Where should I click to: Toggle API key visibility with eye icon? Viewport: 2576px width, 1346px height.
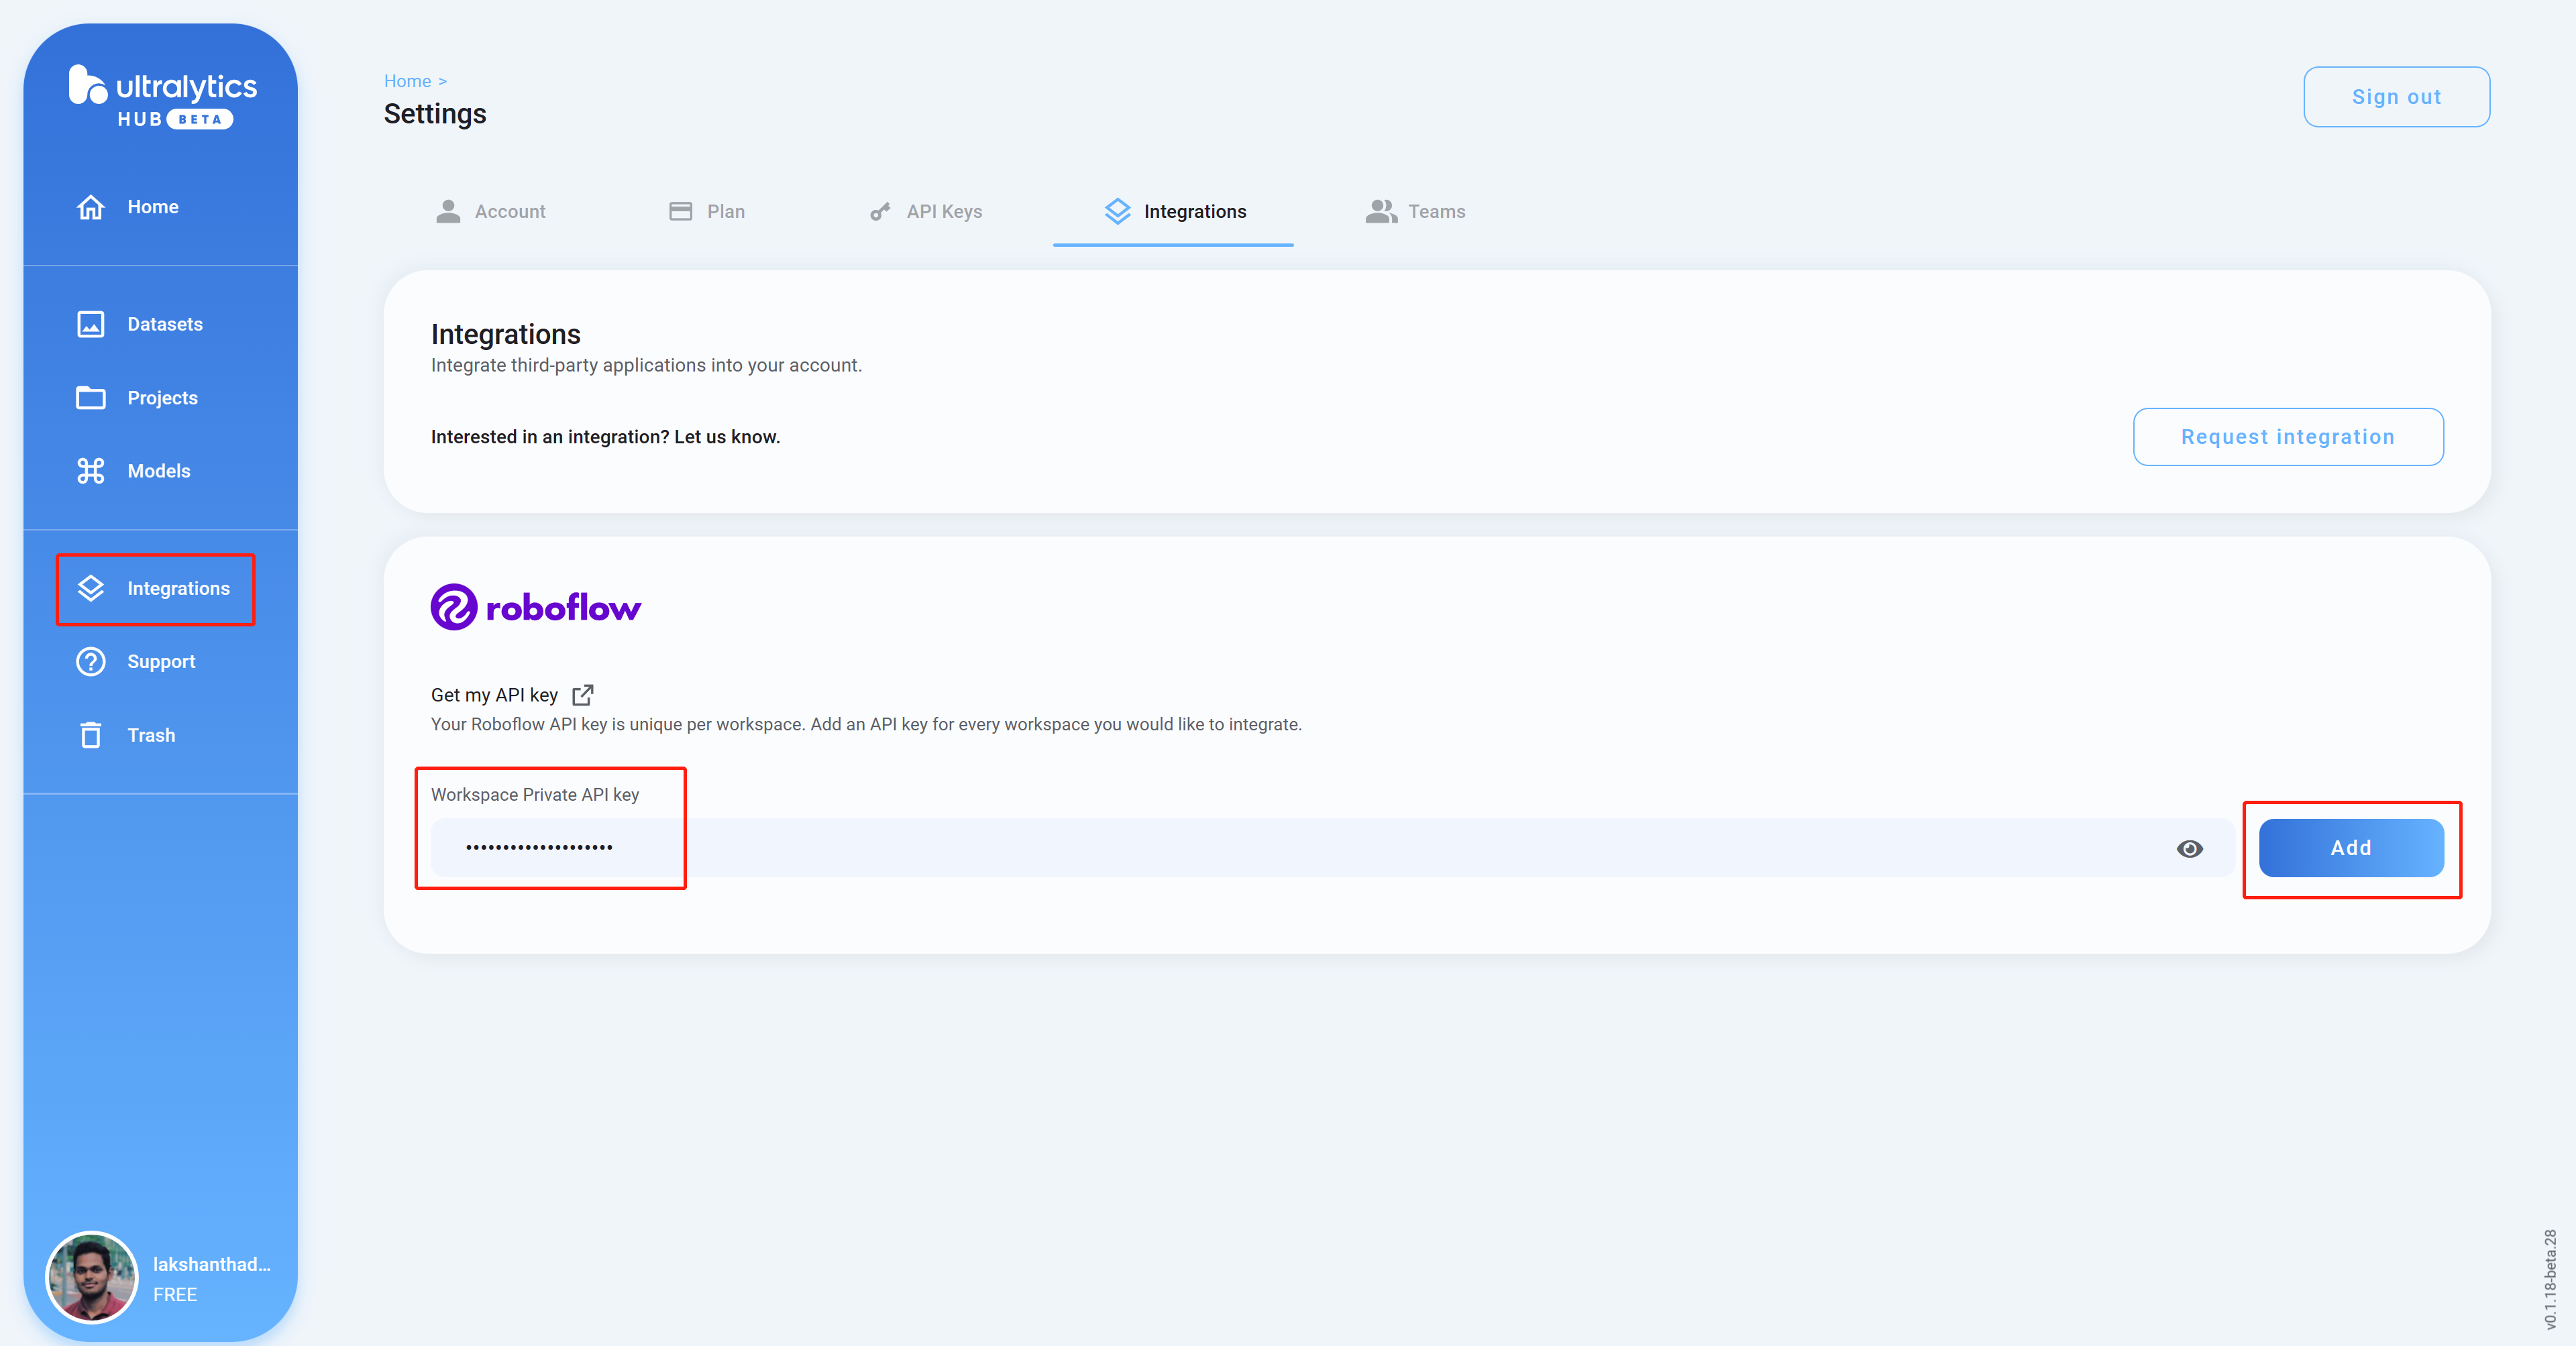[x=2189, y=848]
